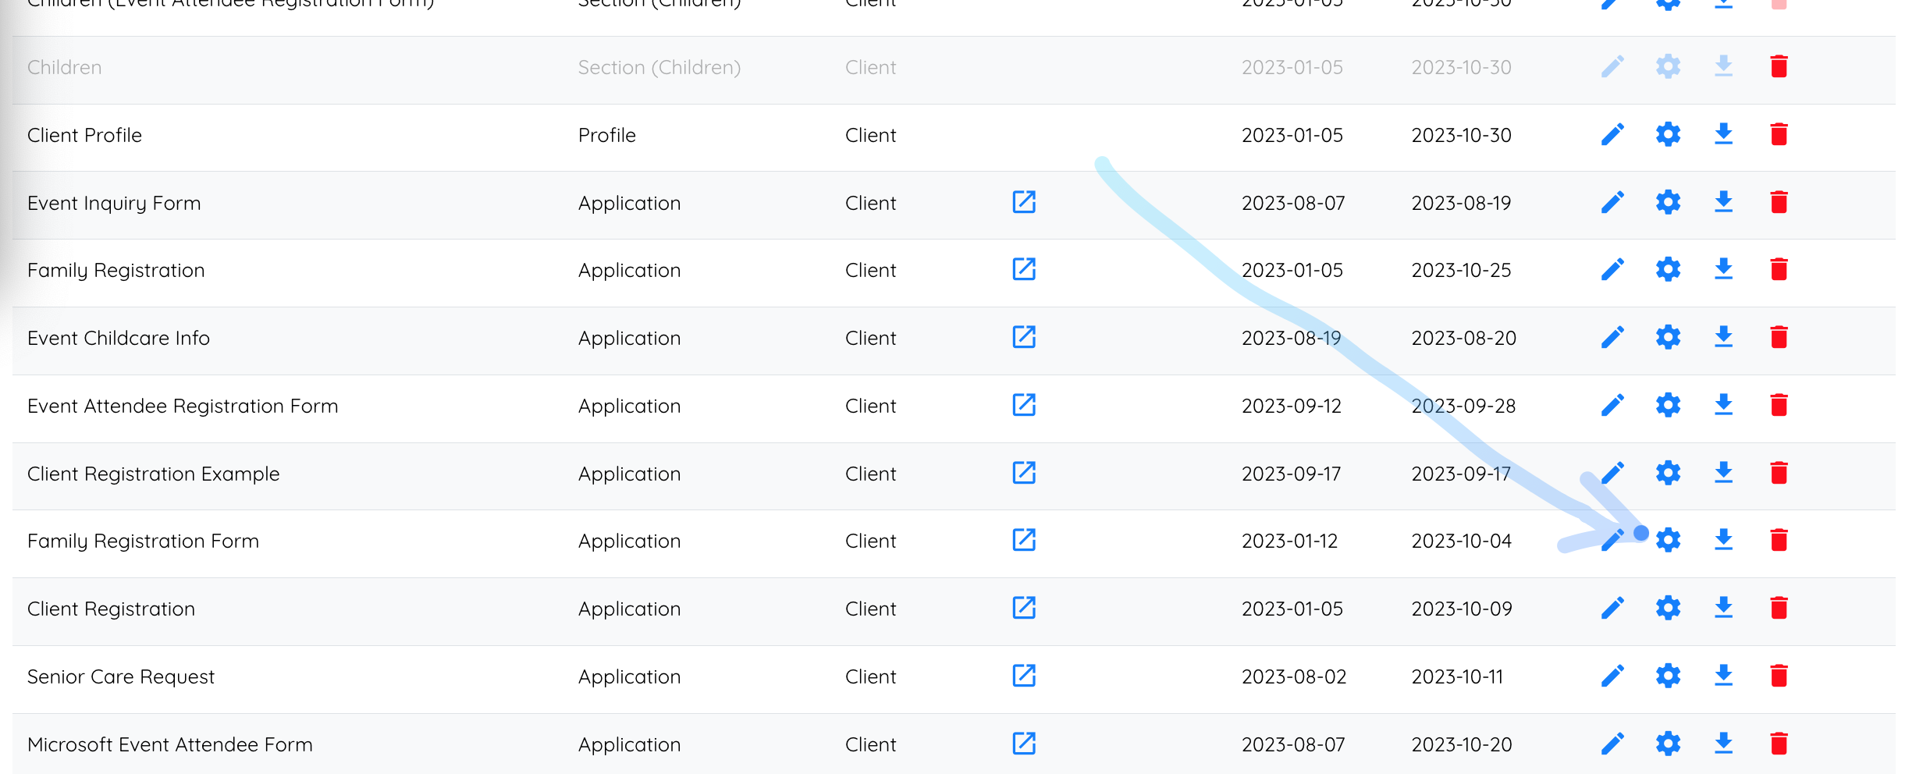Viewport: 1923px width, 774px height.
Task: Delete the Event Childcare Info form
Action: (x=1779, y=337)
